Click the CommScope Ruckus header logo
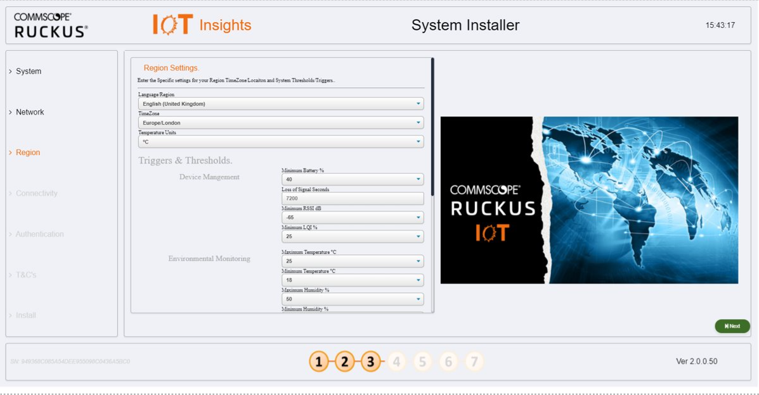The width and height of the screenshot is (759, 395). [51, 25]
